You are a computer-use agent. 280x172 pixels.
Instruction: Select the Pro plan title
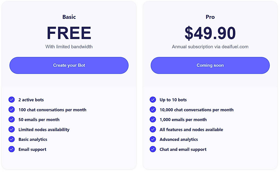[210, 17]
